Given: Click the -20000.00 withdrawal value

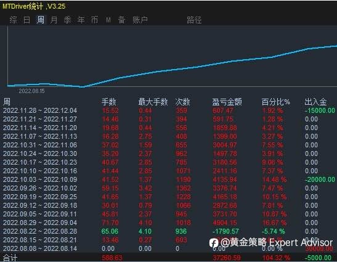Looking at the screenshot, I should click(320, 179).
